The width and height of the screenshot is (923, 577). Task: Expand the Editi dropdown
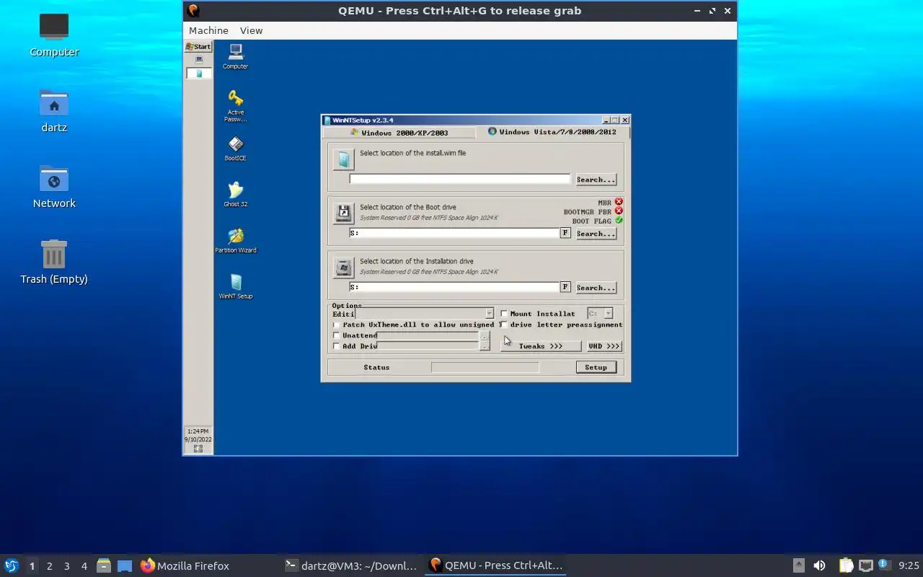pos(489,314)
